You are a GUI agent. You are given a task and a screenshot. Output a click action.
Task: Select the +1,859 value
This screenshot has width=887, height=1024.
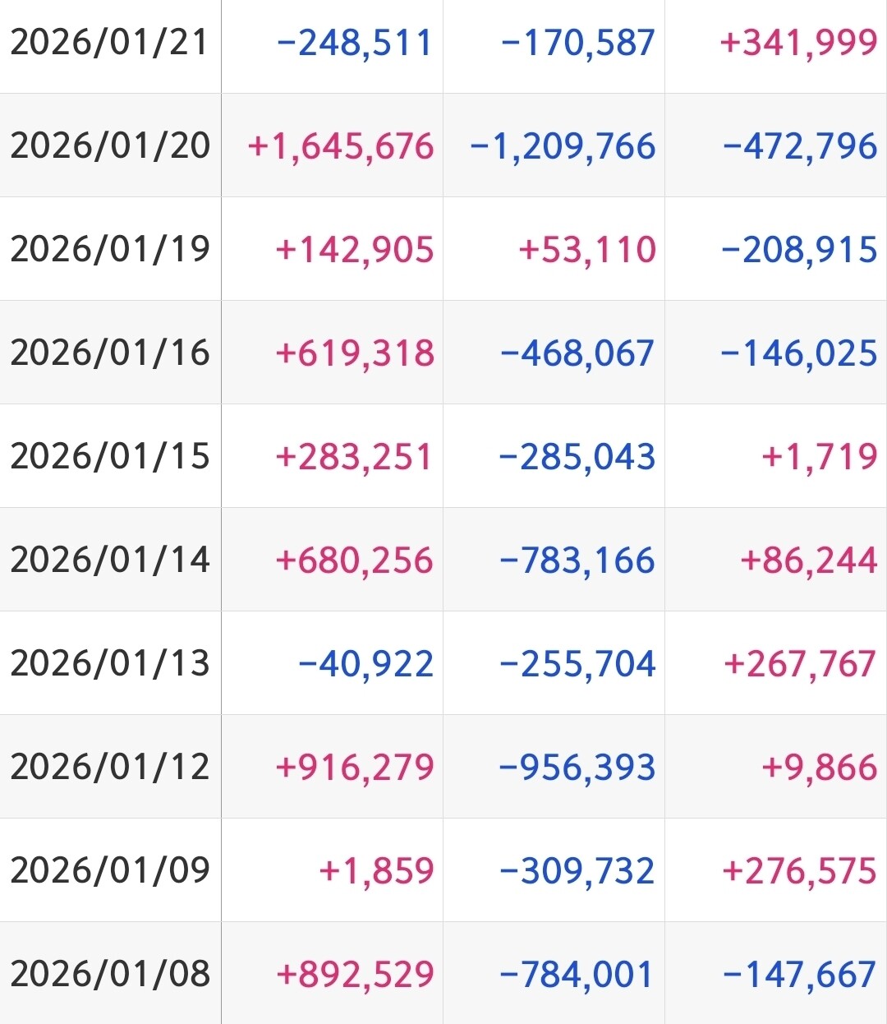(376, 871)
